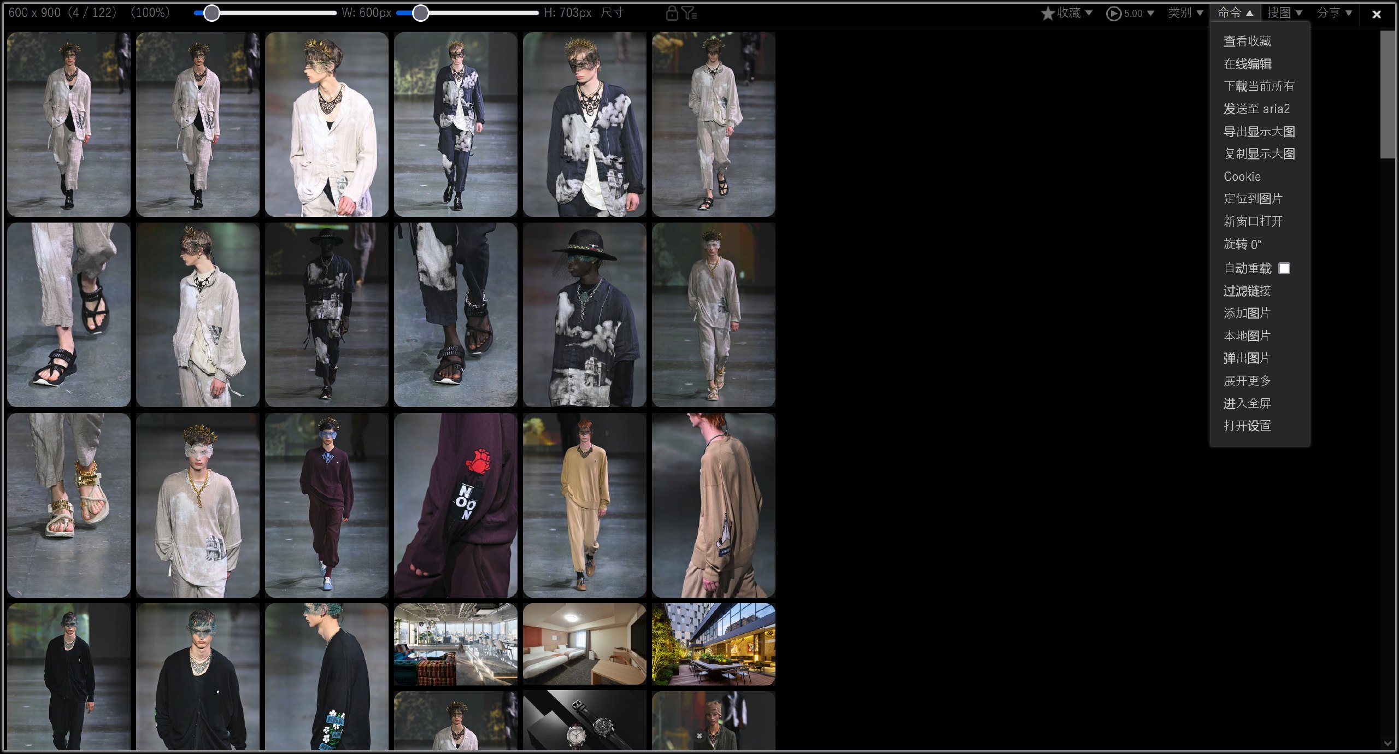Click the star 收藏 favorites icon
This screenshot has height=754, width=1399.
pyautogui.click(x=1047, y=13)
